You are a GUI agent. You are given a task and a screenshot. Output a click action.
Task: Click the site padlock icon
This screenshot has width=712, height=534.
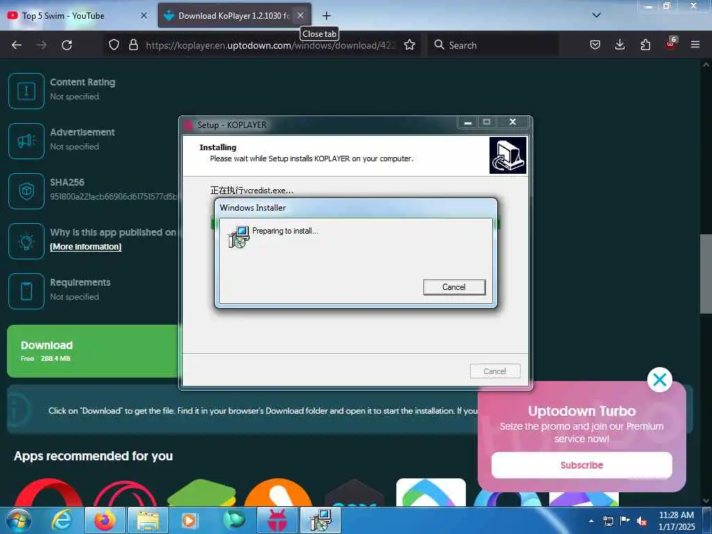point(133,44)
